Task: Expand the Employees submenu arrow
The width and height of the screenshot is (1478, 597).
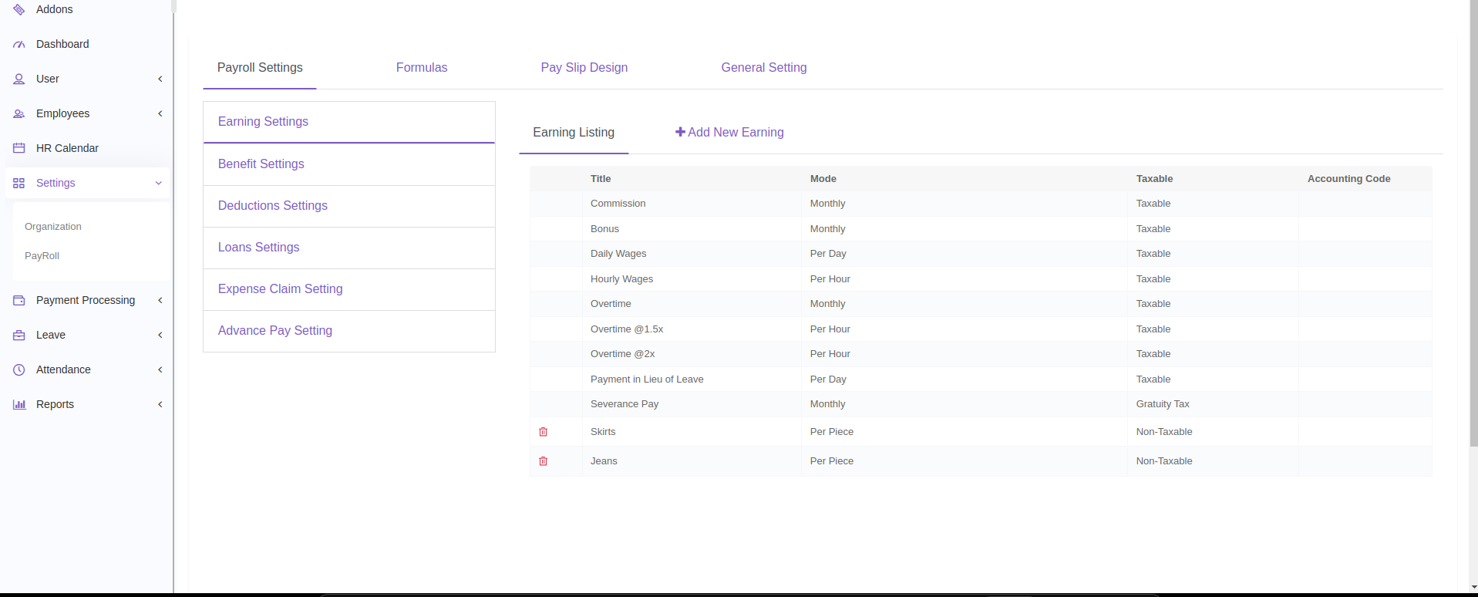Action: click(160, 113)
